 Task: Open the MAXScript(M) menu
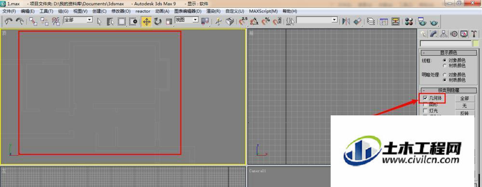pyautogui.click(x=263, y=11)
